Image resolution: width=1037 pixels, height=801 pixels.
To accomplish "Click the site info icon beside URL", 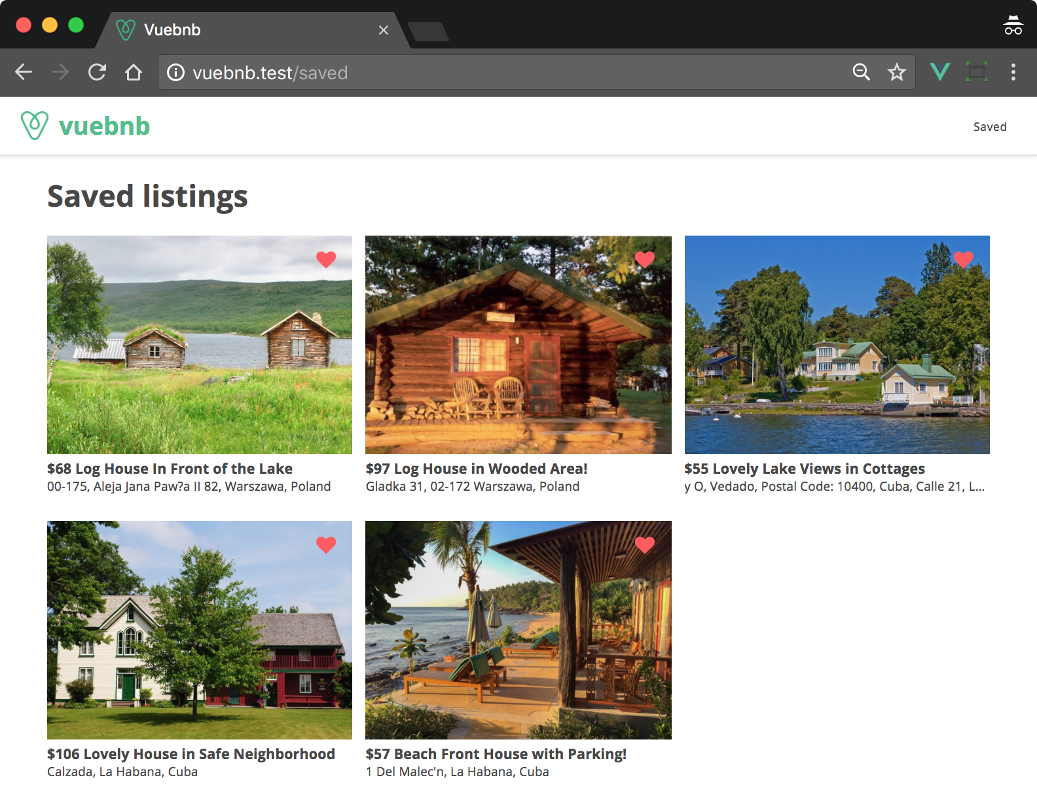I will pyautogui.click(x=175, y=73).
